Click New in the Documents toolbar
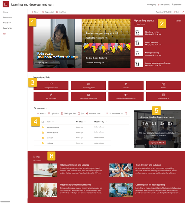This screenshot has width=185, height=203. (x=41, y=114)
